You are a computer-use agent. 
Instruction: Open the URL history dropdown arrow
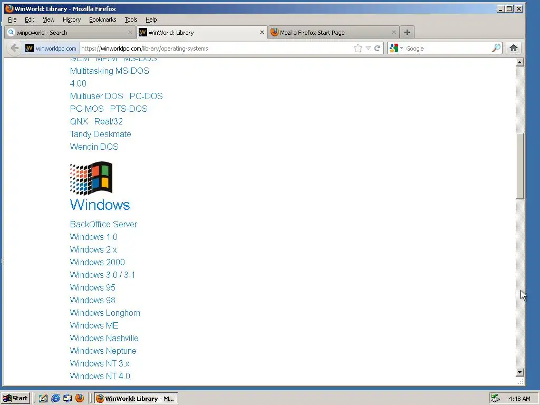[x=368, y=48]
